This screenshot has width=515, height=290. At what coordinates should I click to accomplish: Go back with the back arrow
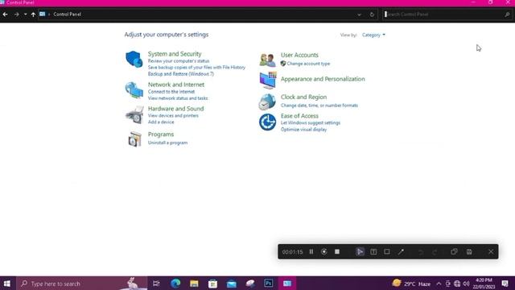pyautogui.click(x=6, y=14)
